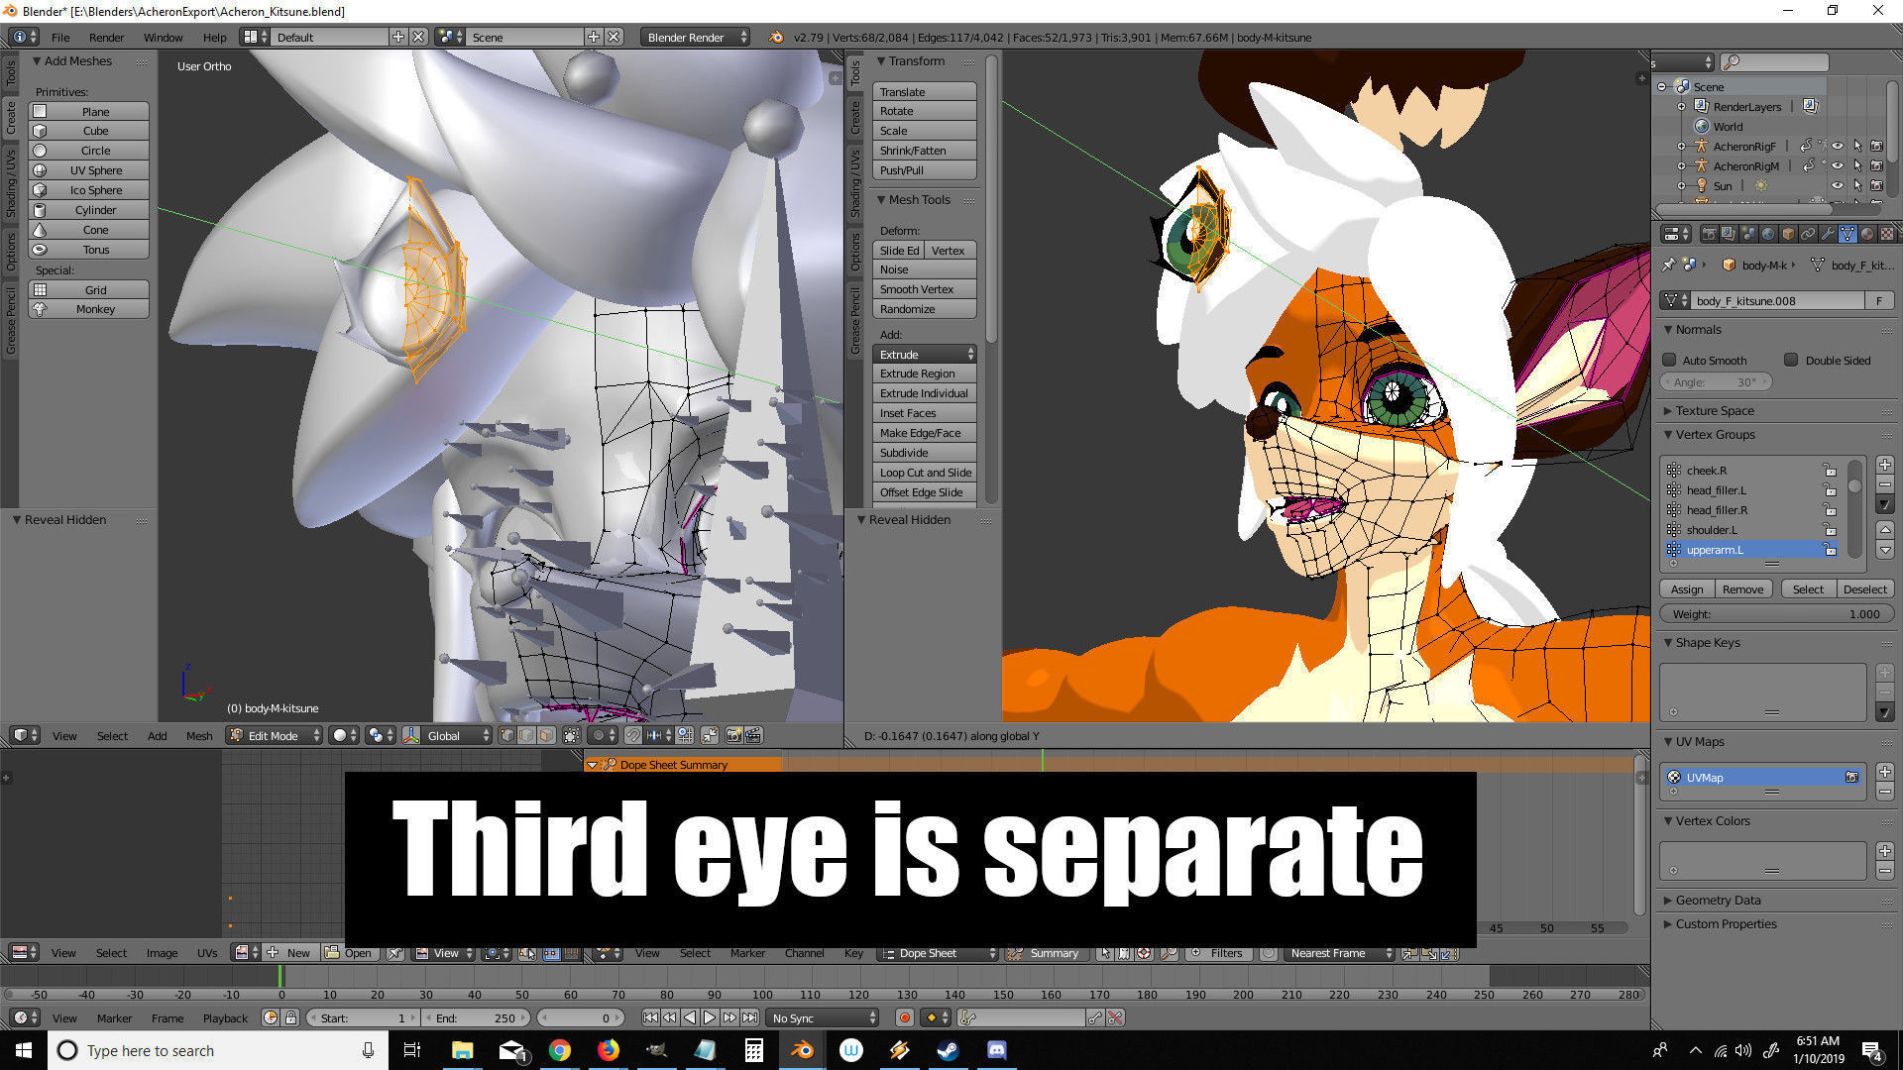Click the Assign vertex group button

[x=1687, y=588]
